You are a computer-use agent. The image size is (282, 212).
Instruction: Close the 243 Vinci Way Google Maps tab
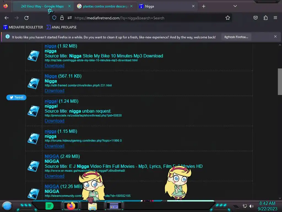click(69, 6)
